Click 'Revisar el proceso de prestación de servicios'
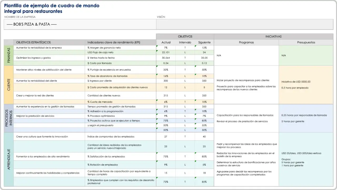The width and height of the screenshot is (337, 190). point(242,121)
